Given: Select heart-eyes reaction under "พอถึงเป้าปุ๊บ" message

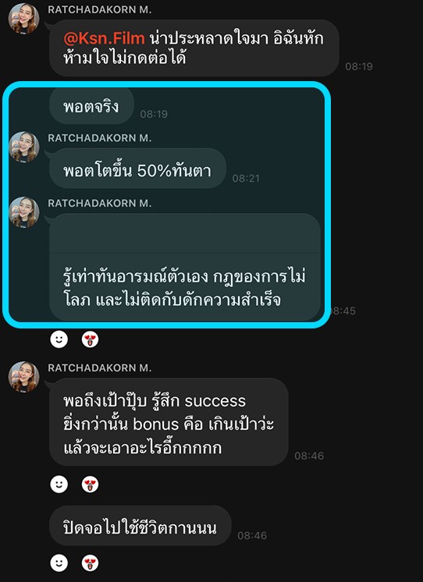Looking at the screenshot, I should [x=91, y=484].
